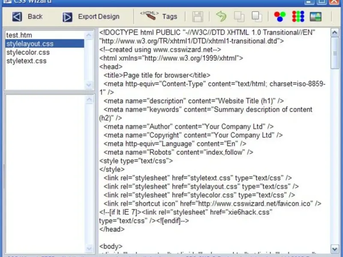This screenshot has width=343, height=257.
Task: Click the shortcut icon favicon link line
Action: [212, 204]
